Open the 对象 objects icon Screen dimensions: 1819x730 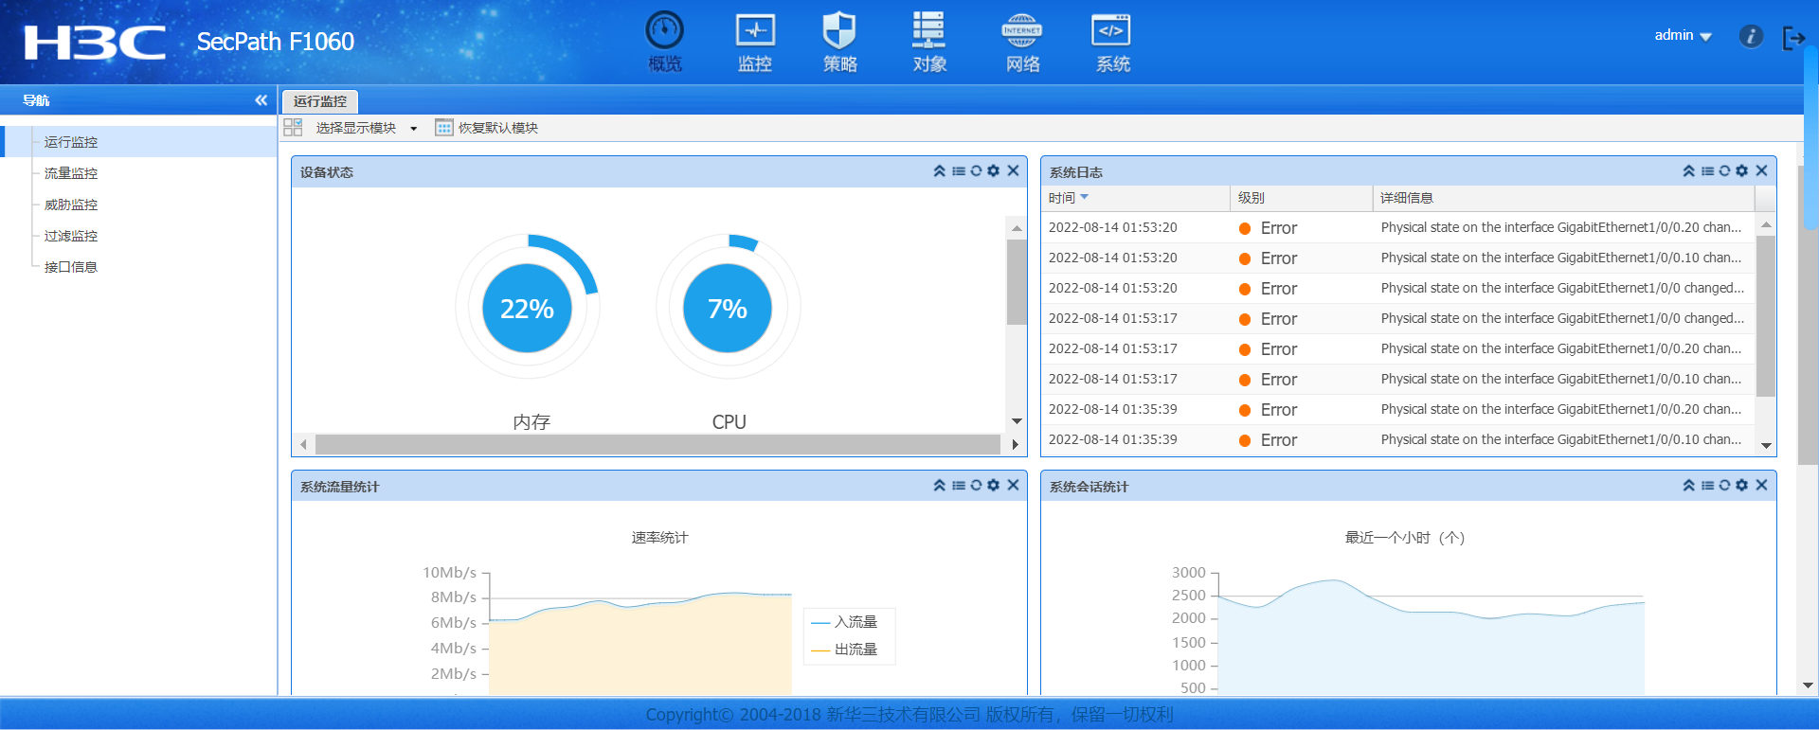(928, 42)
